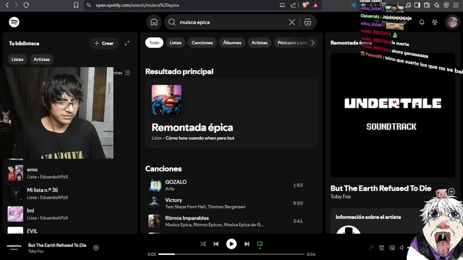Seek within the song progress bar

coord(231,254)
